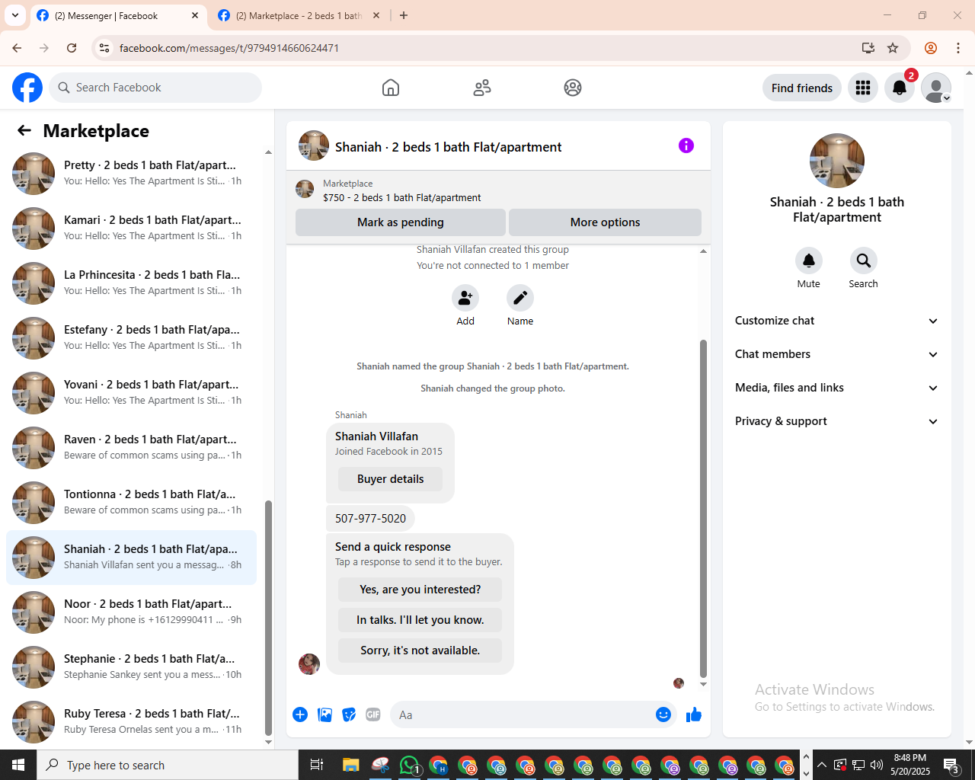The width and height of the screenshot is (975, 780).
Task: Expand the Customize chat section
Action: (837, 321)
